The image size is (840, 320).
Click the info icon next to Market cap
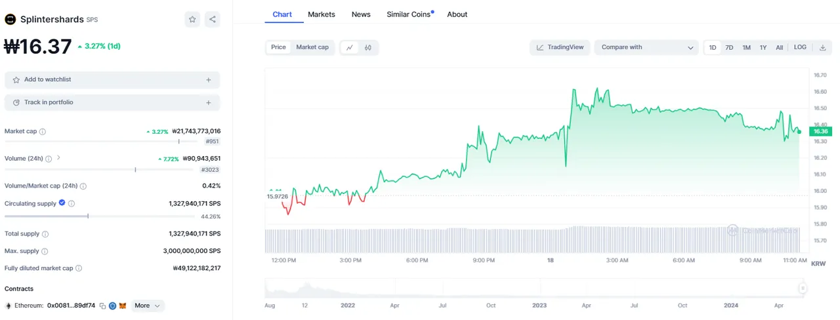point(43,132)
